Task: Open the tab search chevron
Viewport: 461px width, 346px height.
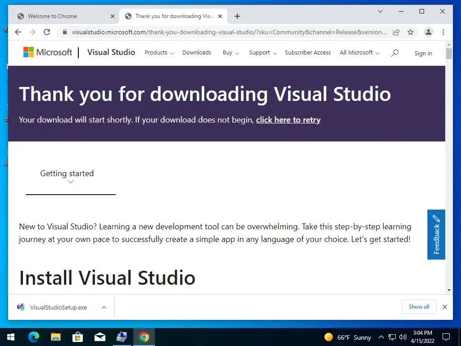Action: coord(380,11)
